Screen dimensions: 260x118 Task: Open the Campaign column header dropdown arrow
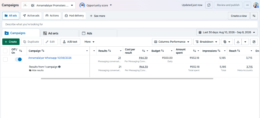point(87,51)
